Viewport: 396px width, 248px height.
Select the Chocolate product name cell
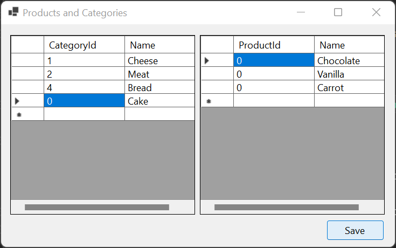[349, 60]
